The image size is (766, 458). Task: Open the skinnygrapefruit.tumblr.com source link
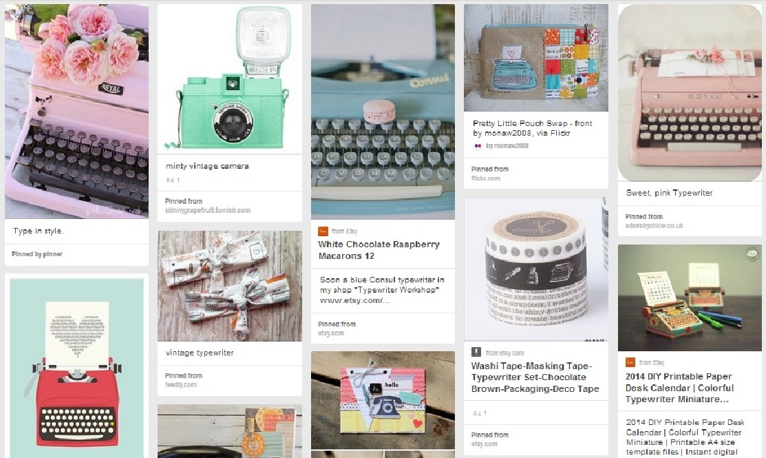coord(208,211)
